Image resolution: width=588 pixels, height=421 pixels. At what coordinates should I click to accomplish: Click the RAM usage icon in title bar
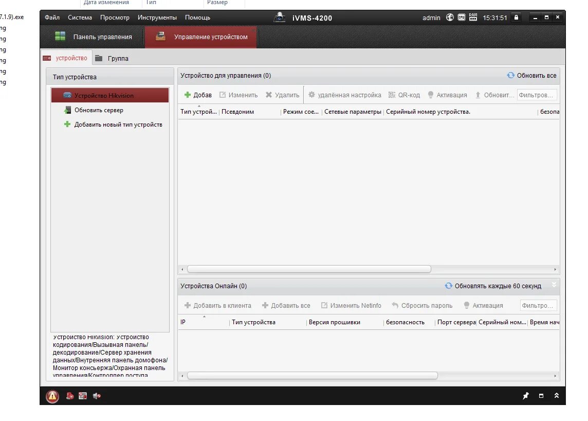pos(473,17)
